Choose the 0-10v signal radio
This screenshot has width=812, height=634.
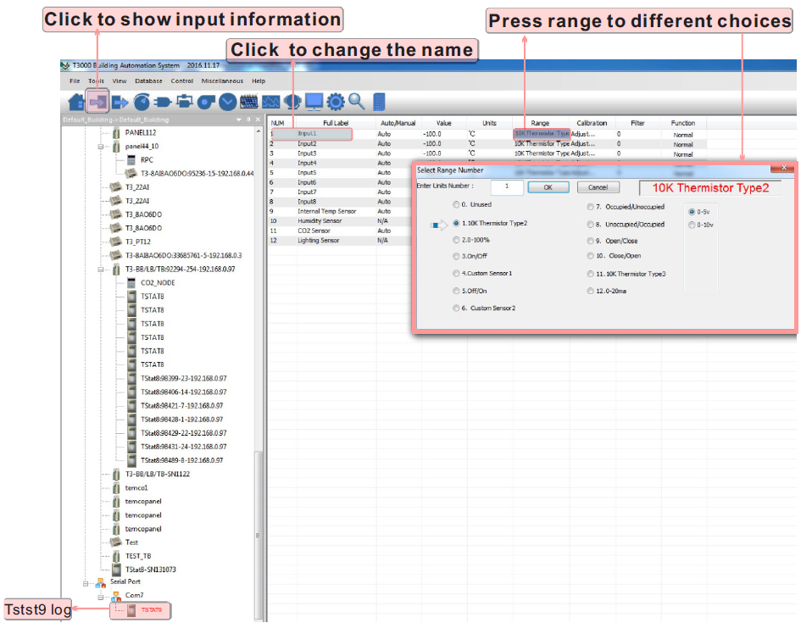tap(692, 225)
